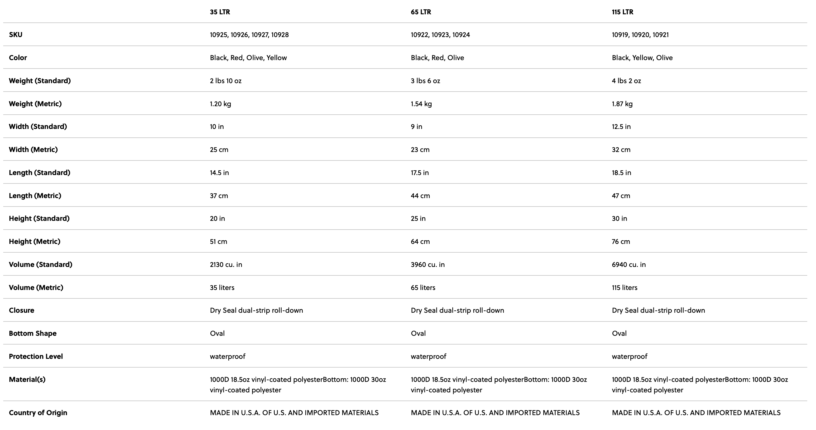Click the Country of Origin row label
This screenshot has height=430, width=816.
pos(38,413)
